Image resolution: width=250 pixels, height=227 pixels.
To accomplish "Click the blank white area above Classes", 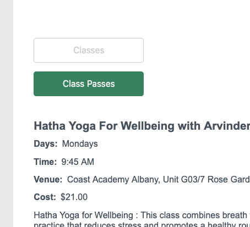I will coord(128,18).
